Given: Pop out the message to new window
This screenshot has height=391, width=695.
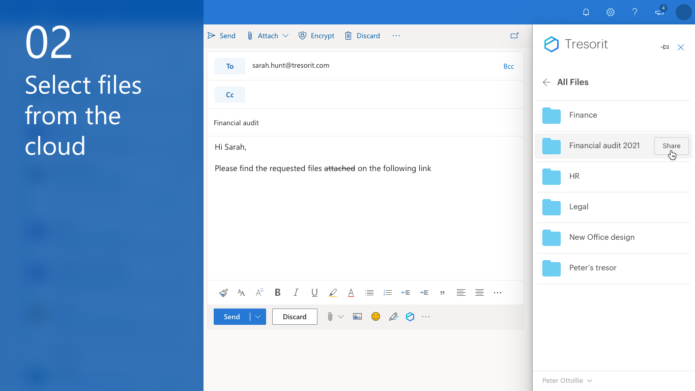Looking at the screenshot, I should click(x=514, y=36).
